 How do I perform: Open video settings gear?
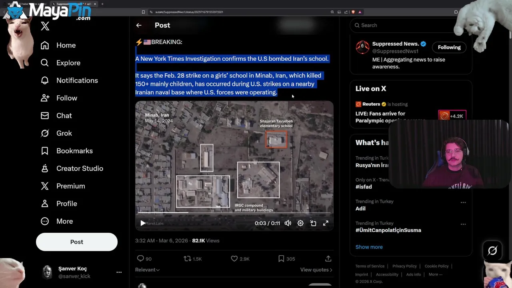[300, 223]
